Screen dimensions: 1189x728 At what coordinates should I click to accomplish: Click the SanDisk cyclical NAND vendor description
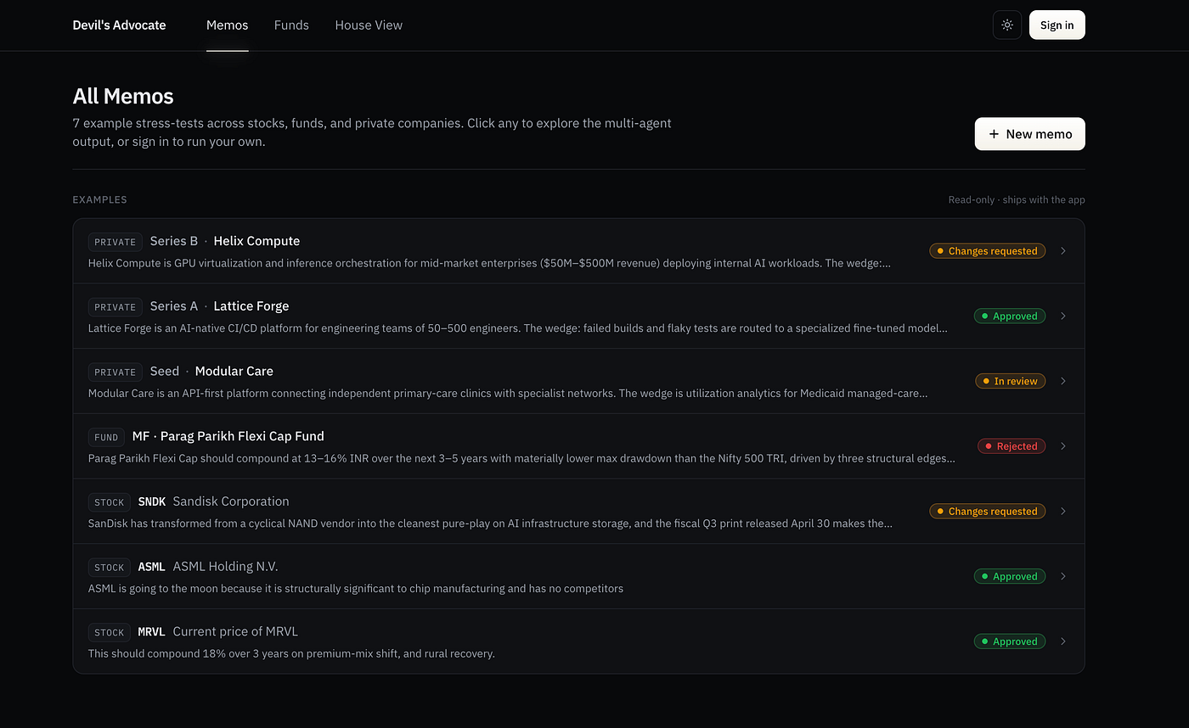tap(491, 524)
